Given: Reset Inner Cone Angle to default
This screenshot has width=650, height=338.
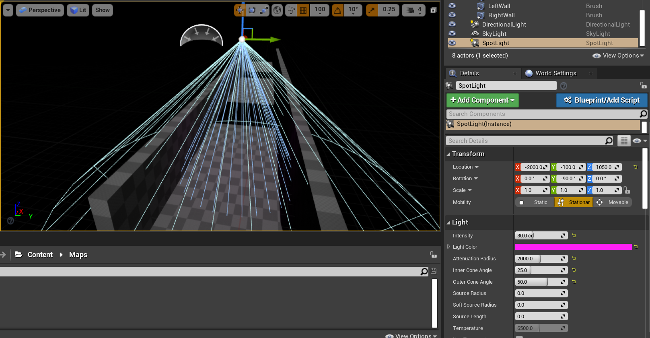Looking at the screenshot, I should pos(574,270).
